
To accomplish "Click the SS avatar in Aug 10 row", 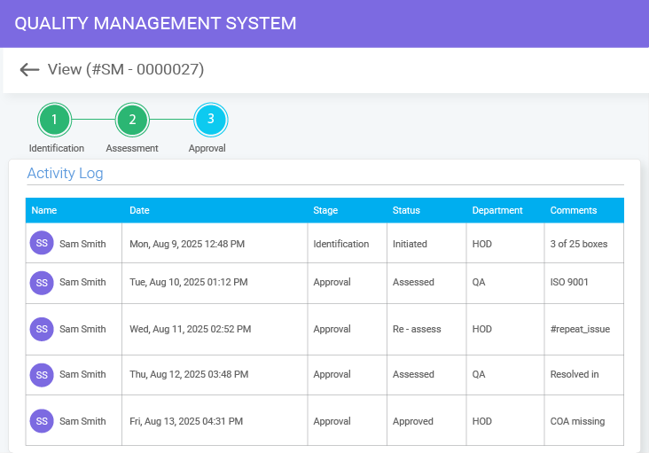I will (x=42, y=283).
